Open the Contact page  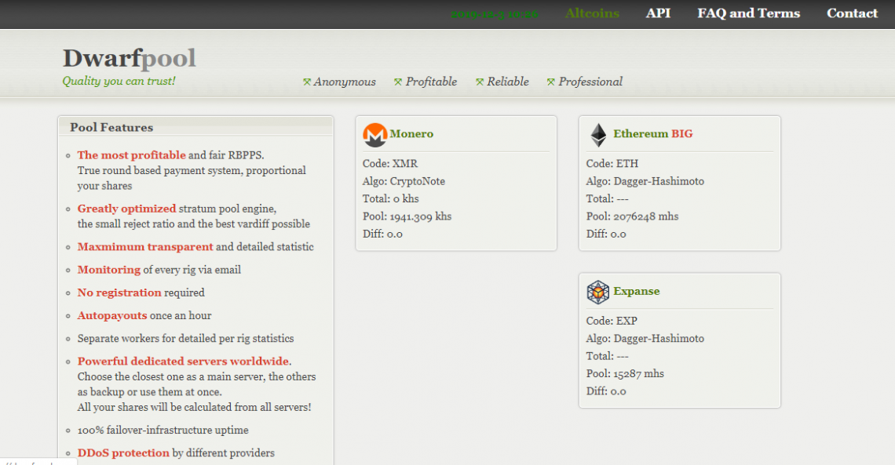(x=852, y=13)
